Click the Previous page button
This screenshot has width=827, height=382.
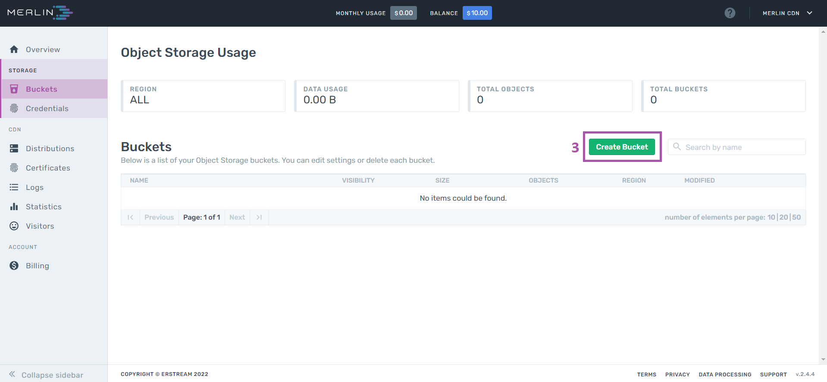(x=159, y=217)
